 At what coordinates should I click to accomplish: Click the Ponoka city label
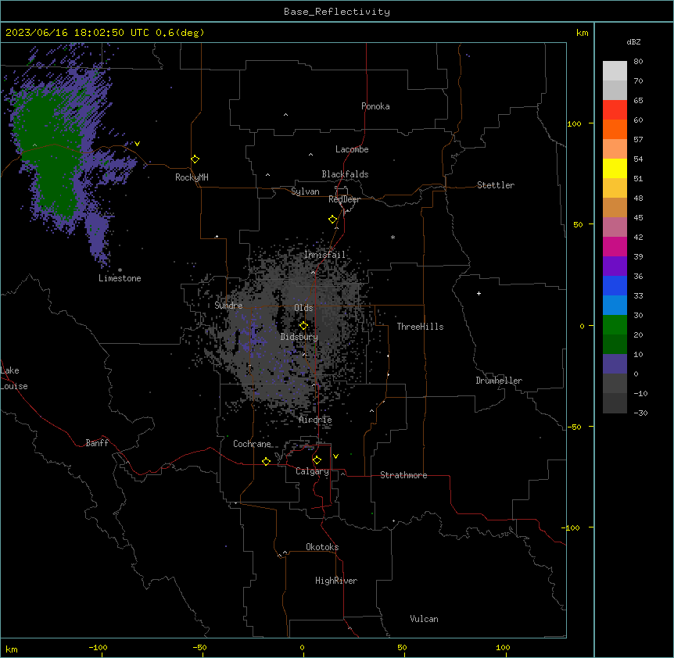point(375,106)
